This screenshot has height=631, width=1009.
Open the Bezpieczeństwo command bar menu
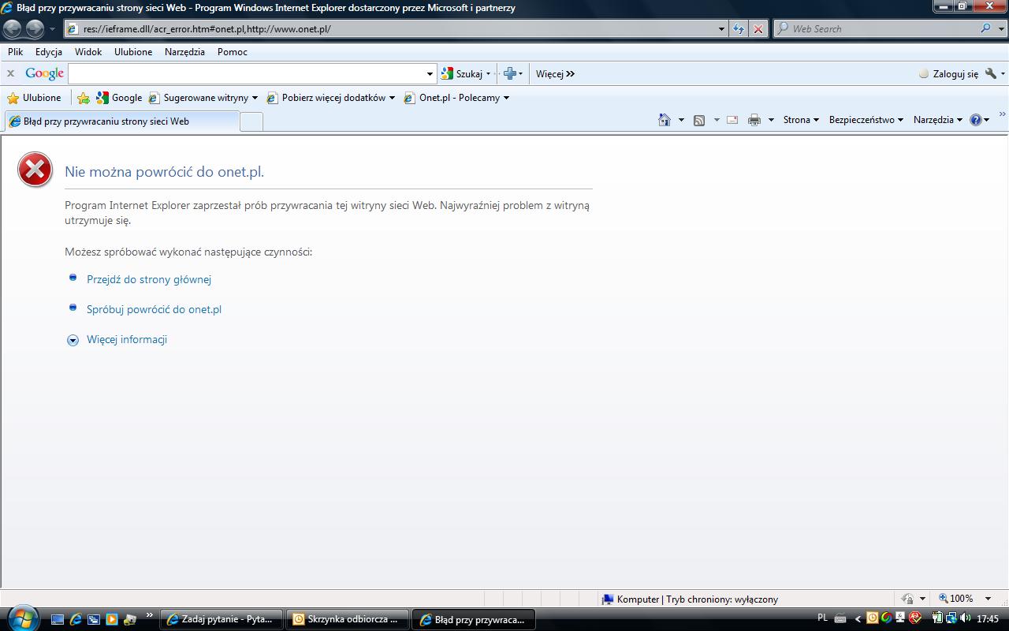(x=866, y=120)
